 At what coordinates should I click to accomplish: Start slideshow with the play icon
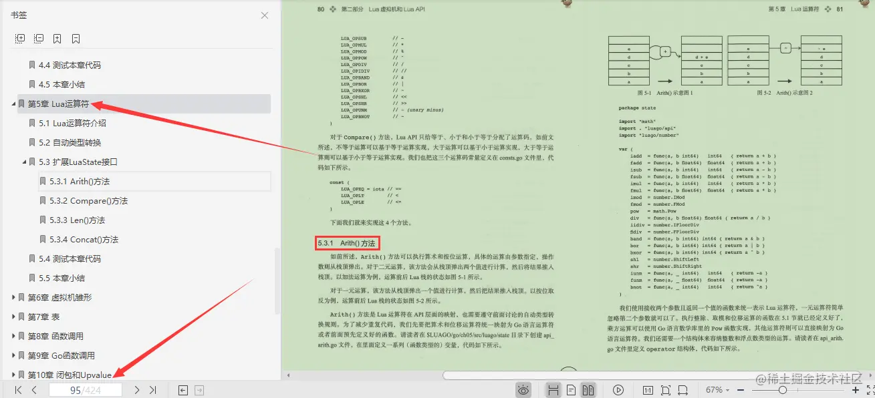pyautogui.click(x=618, y=389)
